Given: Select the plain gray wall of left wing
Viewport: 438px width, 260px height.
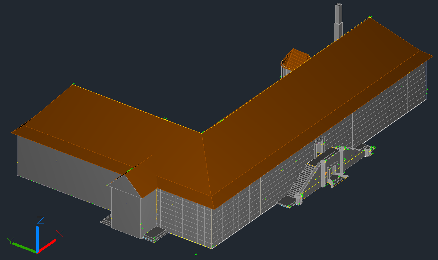Looking at the screenshot, I should [x=64, y=169].
